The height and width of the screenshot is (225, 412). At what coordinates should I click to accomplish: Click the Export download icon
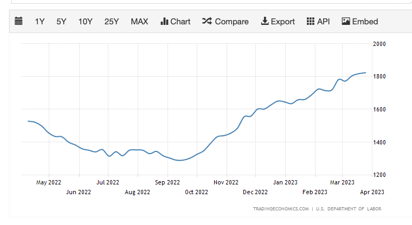[265, 22]
